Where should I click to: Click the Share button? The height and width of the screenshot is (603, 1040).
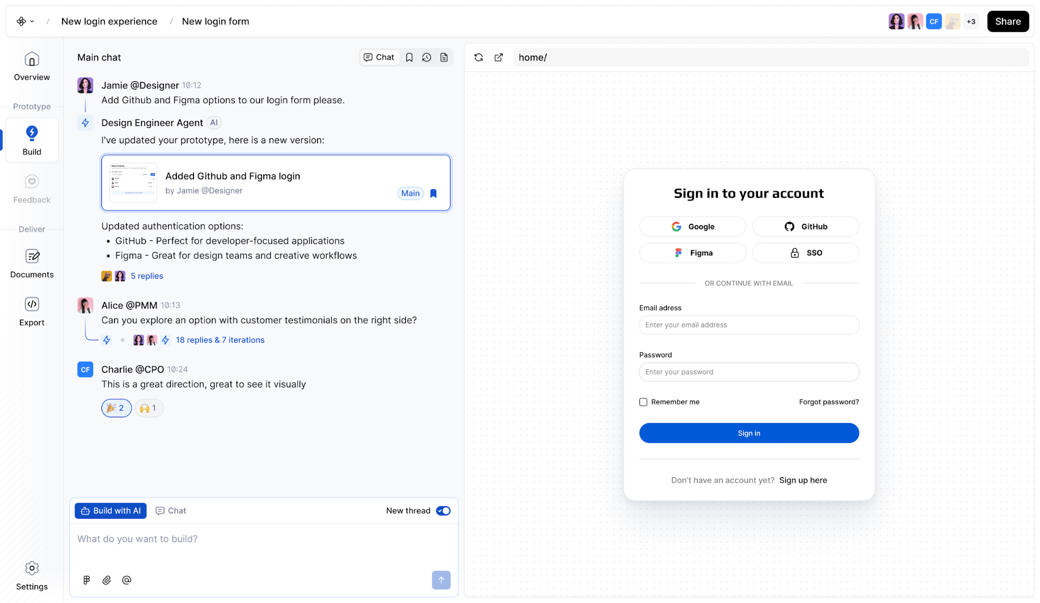(1007, 21)
